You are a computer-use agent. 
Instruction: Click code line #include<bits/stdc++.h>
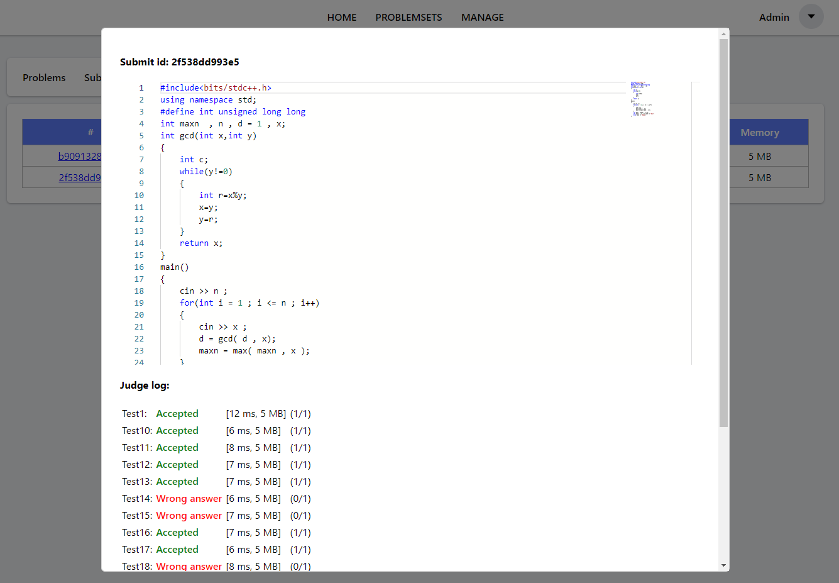pyautogui.click(x=216, y=88)
